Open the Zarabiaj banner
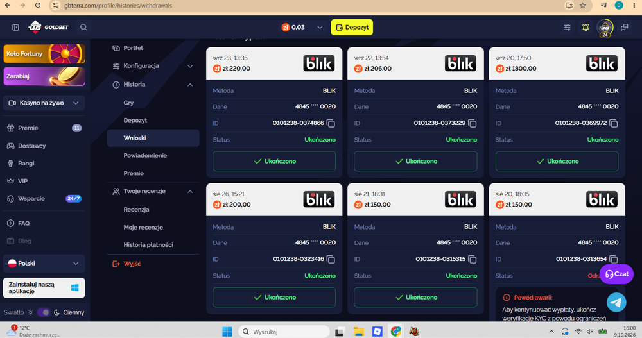 pyautogui.click(x=44, y=76)
